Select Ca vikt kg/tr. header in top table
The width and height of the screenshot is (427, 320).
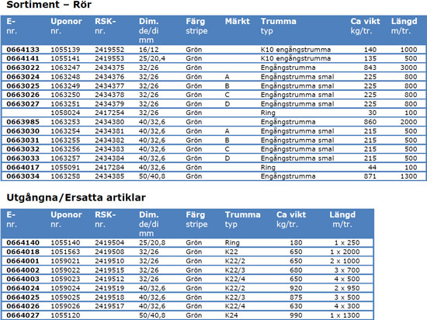point(365,26)
